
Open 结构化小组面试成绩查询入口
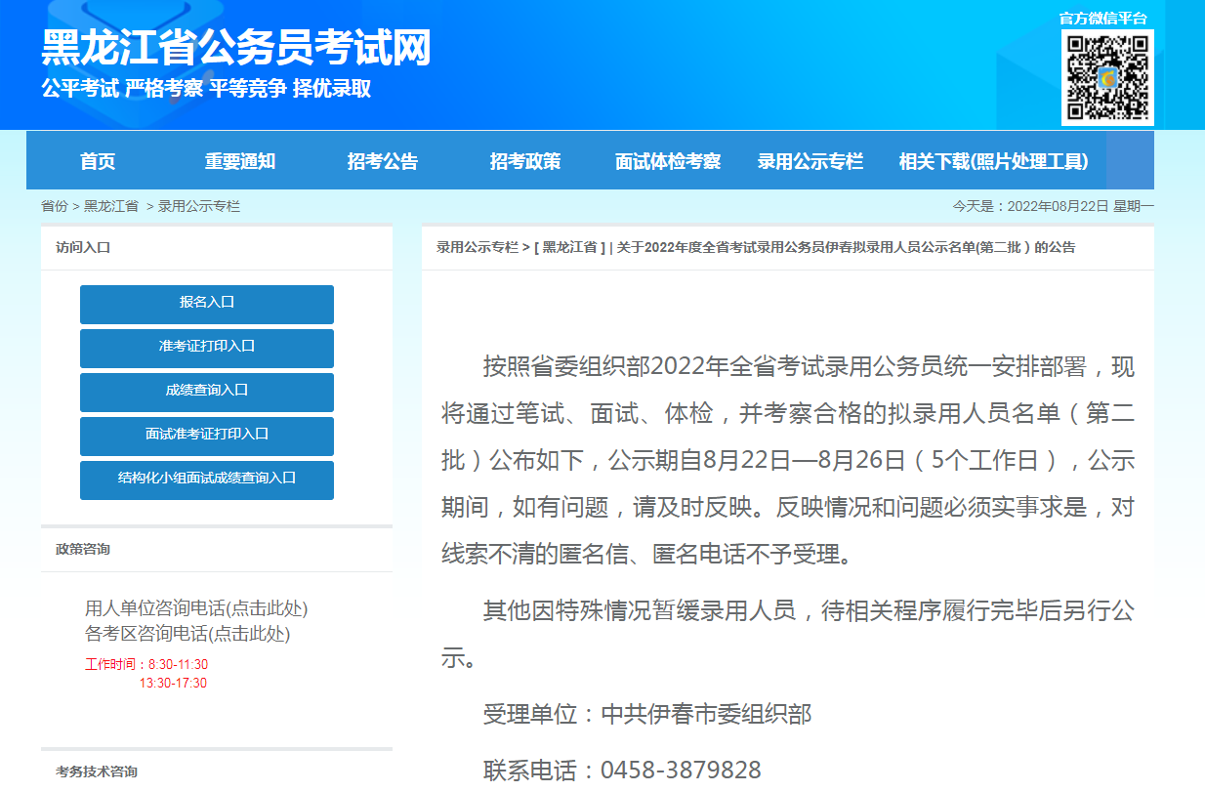(x=207, y=479)
